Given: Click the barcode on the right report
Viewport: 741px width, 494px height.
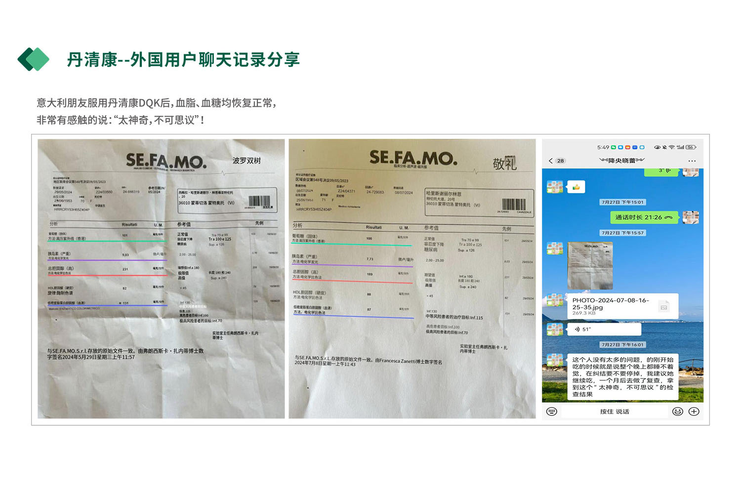Looking at the screenshot, I should [x=514, y=205].
